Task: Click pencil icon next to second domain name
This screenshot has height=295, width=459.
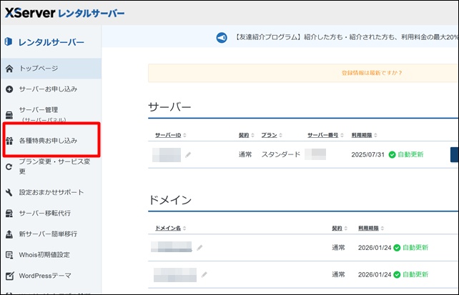Action: coord(204,274)
